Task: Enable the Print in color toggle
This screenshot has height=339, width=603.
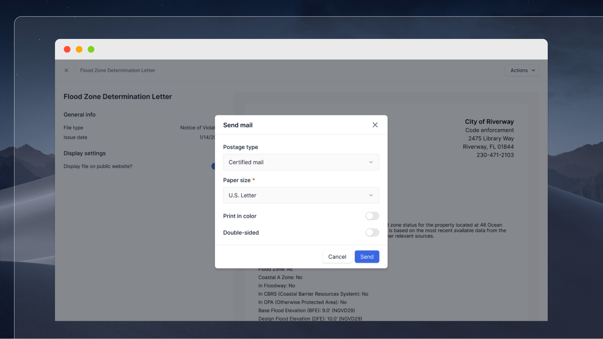Action: [x=372, y=216]
